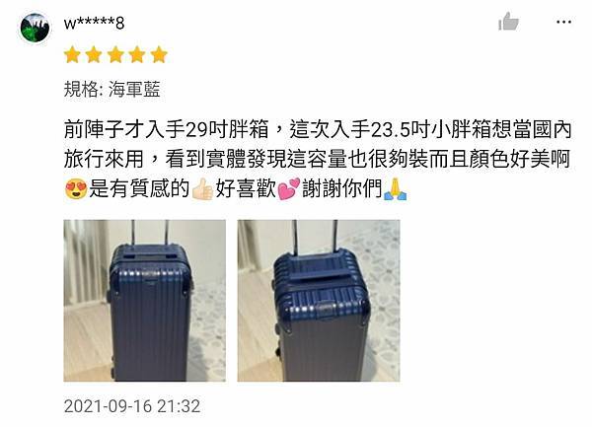Click the second rating star
This screenshot has width=592, height=427.
pos(94,54)
